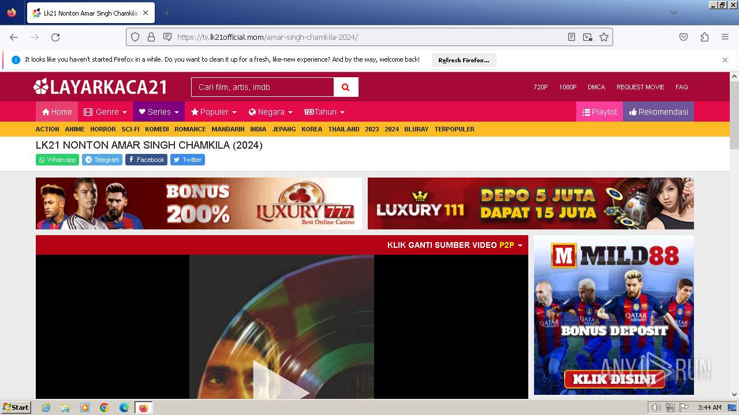The image size is (739, 415).
Task: Select the HORROR category
Action: pyautogui.click(x=103, y=129)
